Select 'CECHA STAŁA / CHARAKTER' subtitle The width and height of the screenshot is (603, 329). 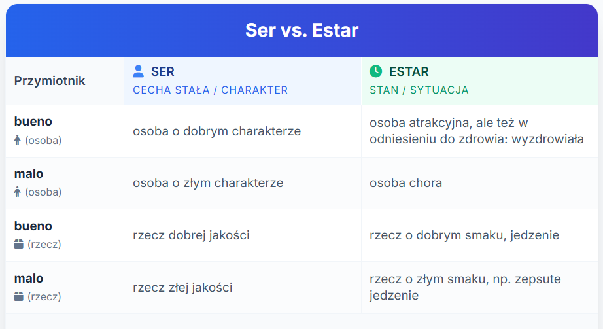pyautogui.click(x=211, y=90)
